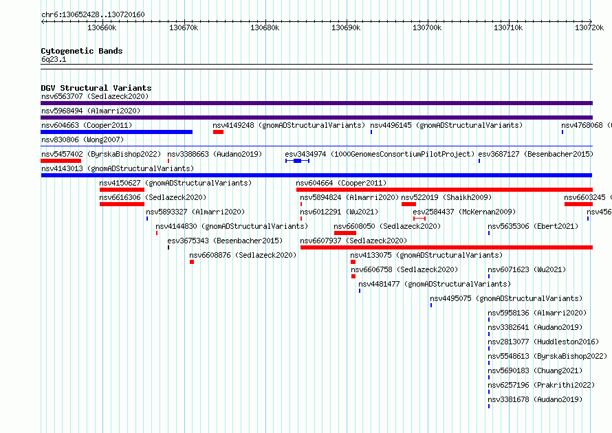Open the nsv4149248 gnomAD variant label
The image size is (612, 433).
(289, 125)
